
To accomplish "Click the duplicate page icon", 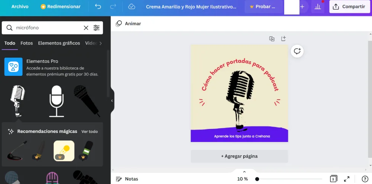I will click(x=272, y=39).
